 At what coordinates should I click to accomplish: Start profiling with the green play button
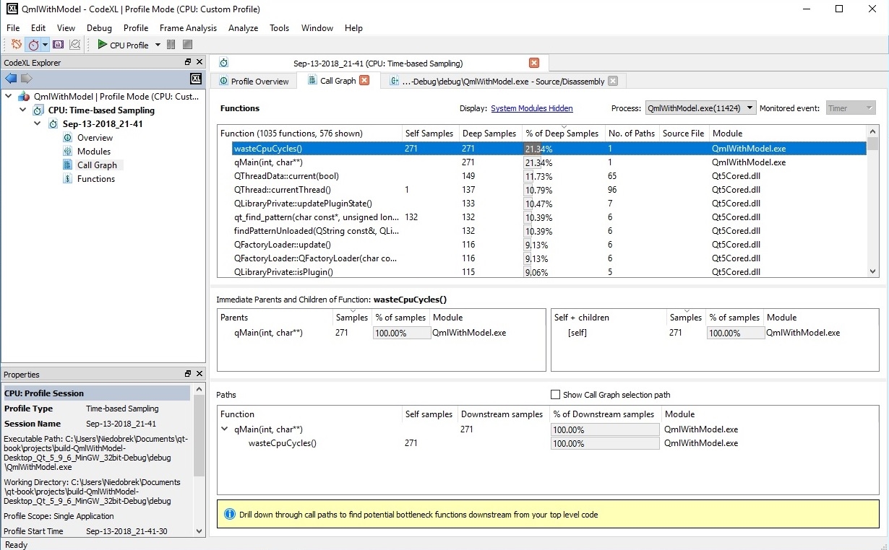[x=103, y=45]
